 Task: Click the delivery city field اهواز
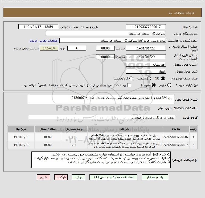point(146,71)
